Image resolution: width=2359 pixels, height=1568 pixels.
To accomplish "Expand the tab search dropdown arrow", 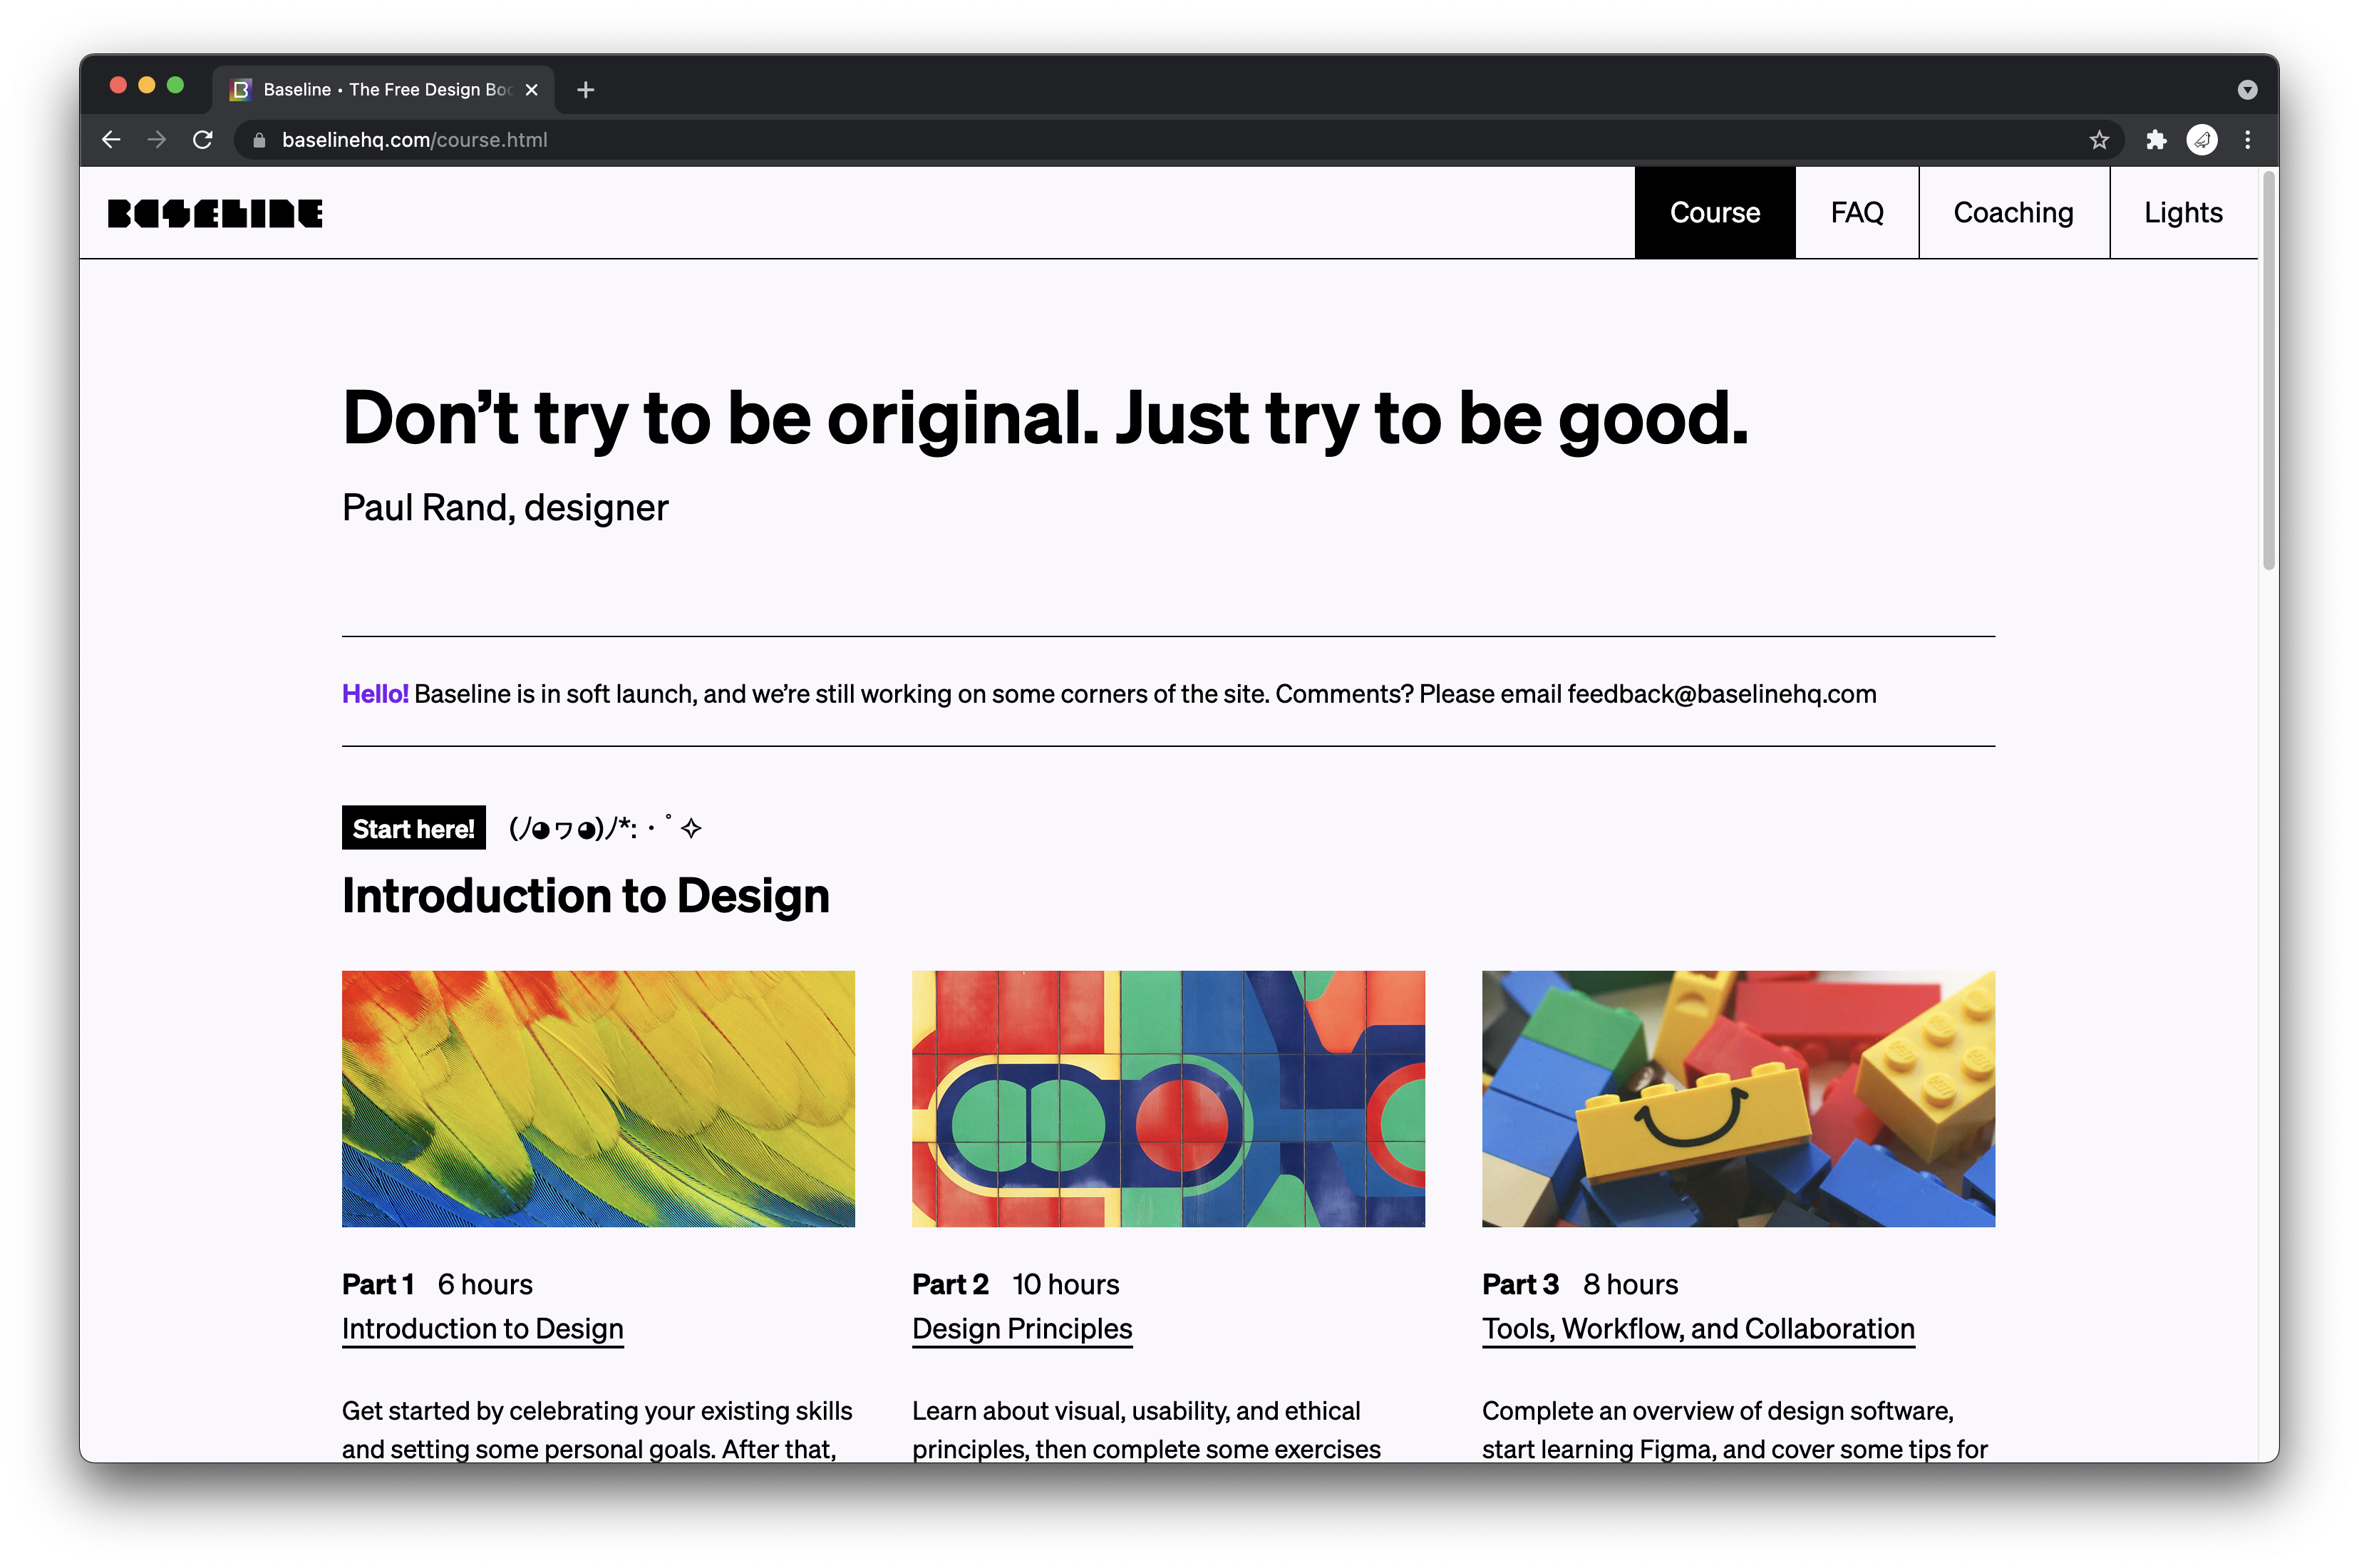I will (2247, 90).
